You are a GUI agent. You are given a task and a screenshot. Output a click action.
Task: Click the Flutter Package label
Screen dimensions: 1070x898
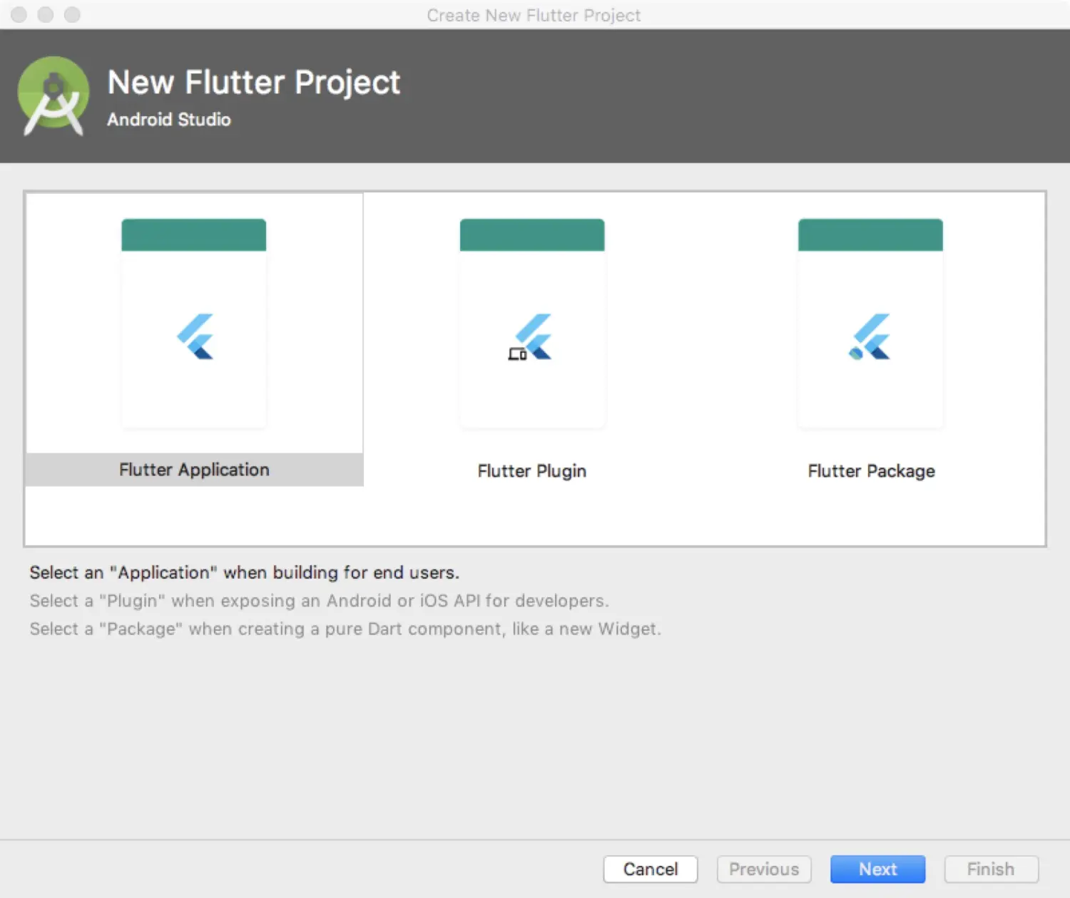tap(871, 471)
